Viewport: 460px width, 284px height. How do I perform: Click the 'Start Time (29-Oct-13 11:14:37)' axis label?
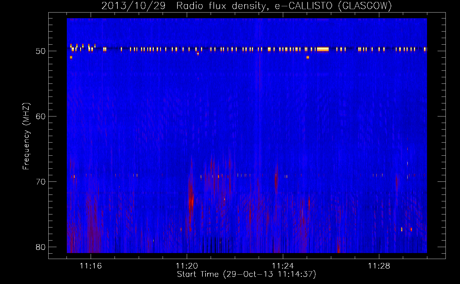click(x=246, y=274)
